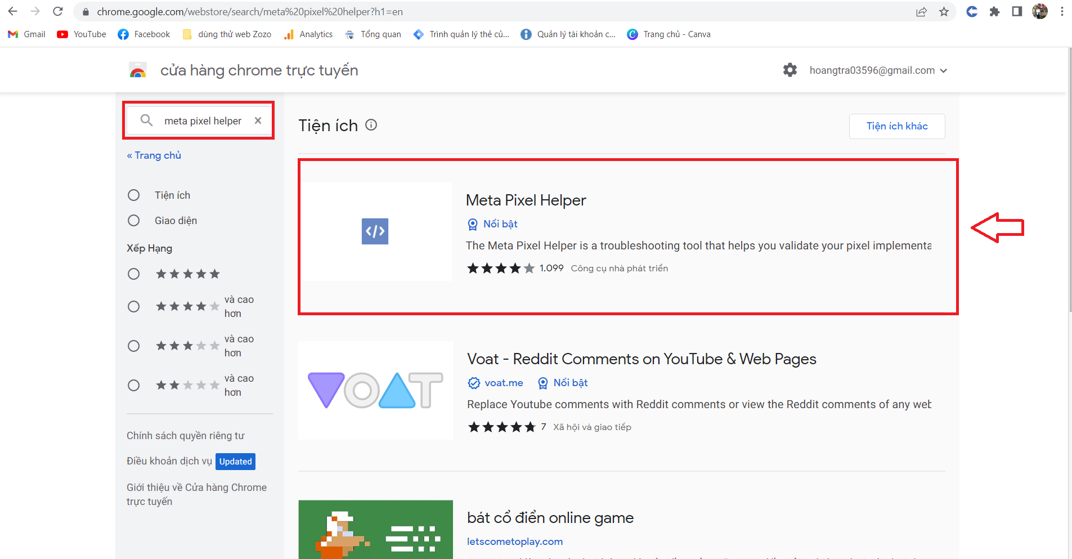Click 'Công cụ nhà phát triển' category text
Image resolution: width=1072 pixels, height=559 pixels.
coord(620,269)
